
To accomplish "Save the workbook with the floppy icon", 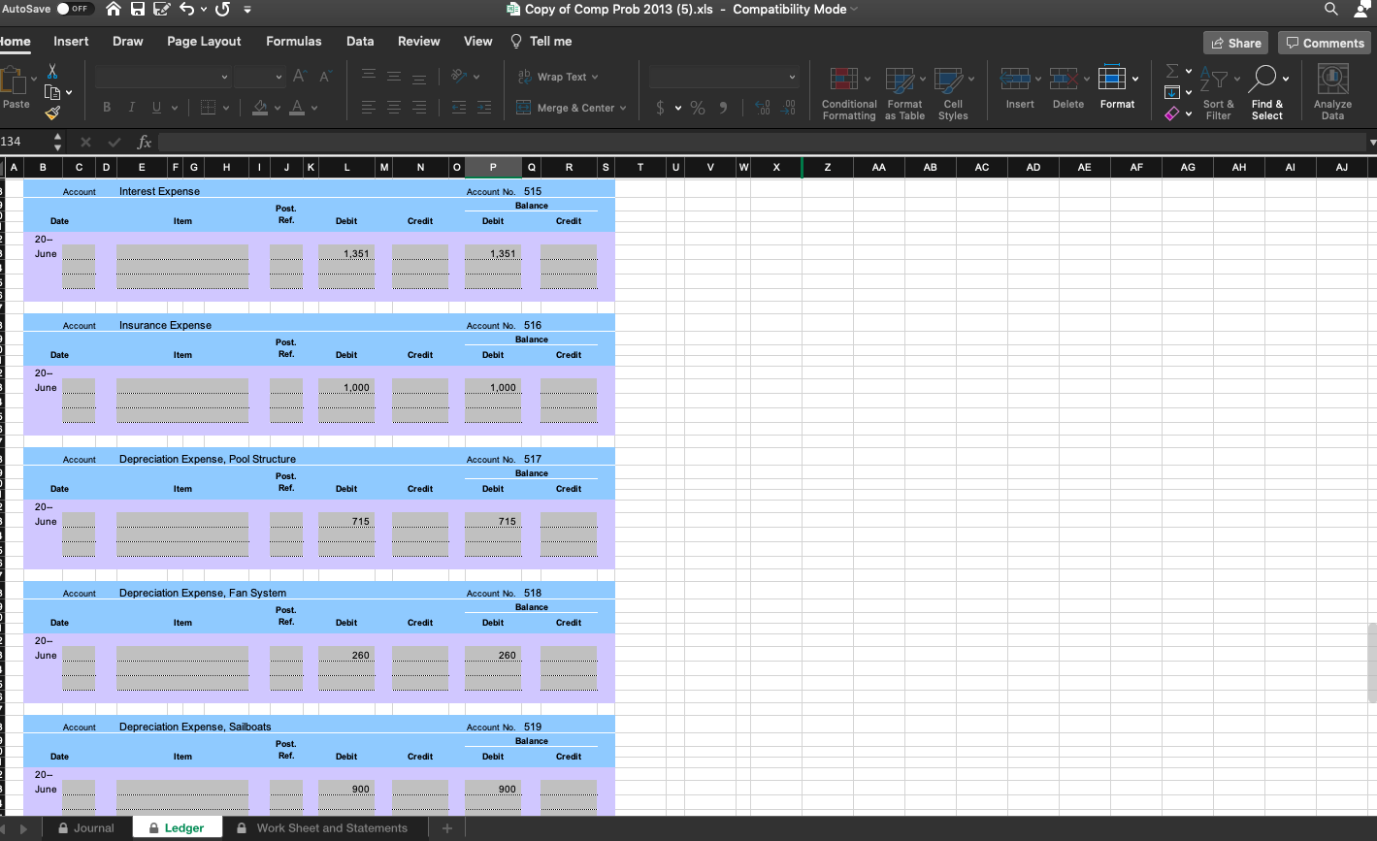I will coord(138,10).
